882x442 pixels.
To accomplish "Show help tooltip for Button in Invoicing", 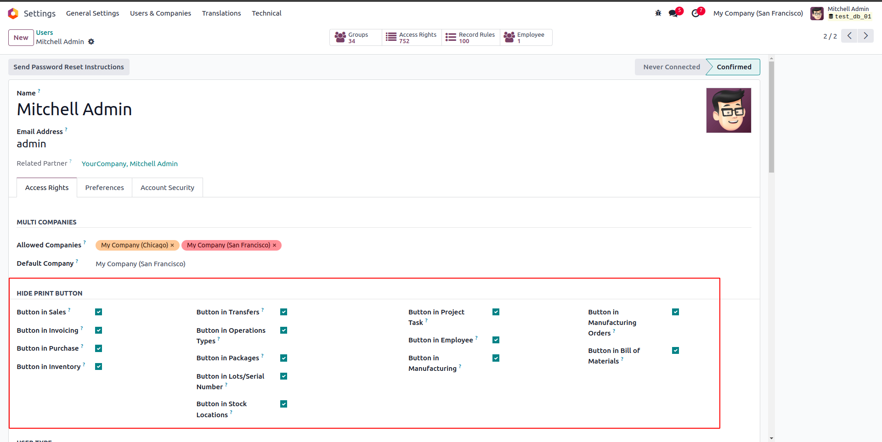I will coord(82,328).
